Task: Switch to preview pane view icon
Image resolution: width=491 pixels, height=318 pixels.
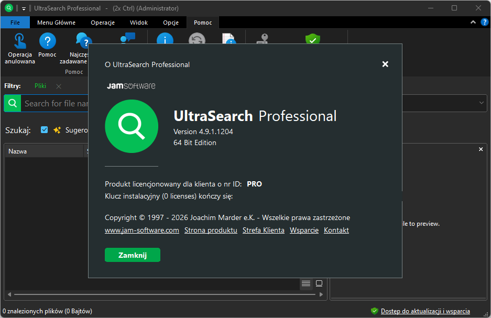Action: [319, 283]
